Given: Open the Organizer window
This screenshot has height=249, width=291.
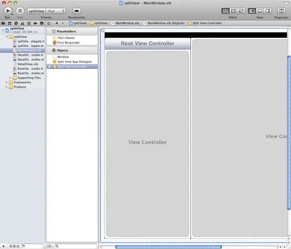Looking at the screenshot, I should tap(281, 11).
